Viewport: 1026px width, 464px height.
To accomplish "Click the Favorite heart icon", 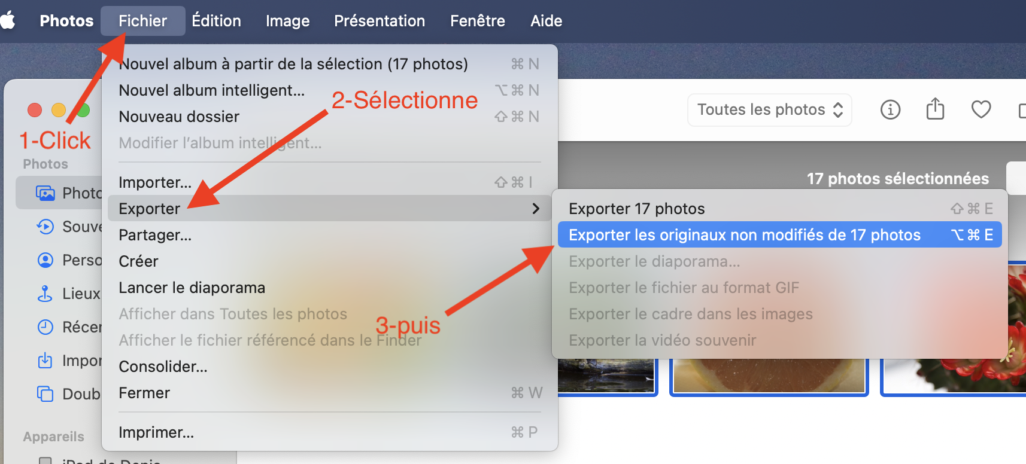I will [981, 109].
